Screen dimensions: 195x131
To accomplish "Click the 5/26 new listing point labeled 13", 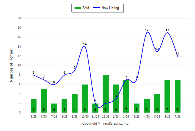I will [x=157, y=51].
